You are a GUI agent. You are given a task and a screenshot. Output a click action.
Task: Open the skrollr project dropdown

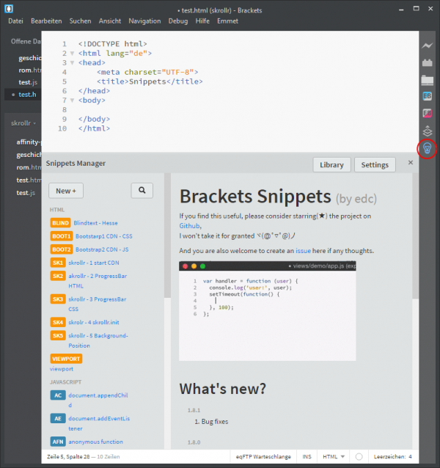[x=23, y=123]
